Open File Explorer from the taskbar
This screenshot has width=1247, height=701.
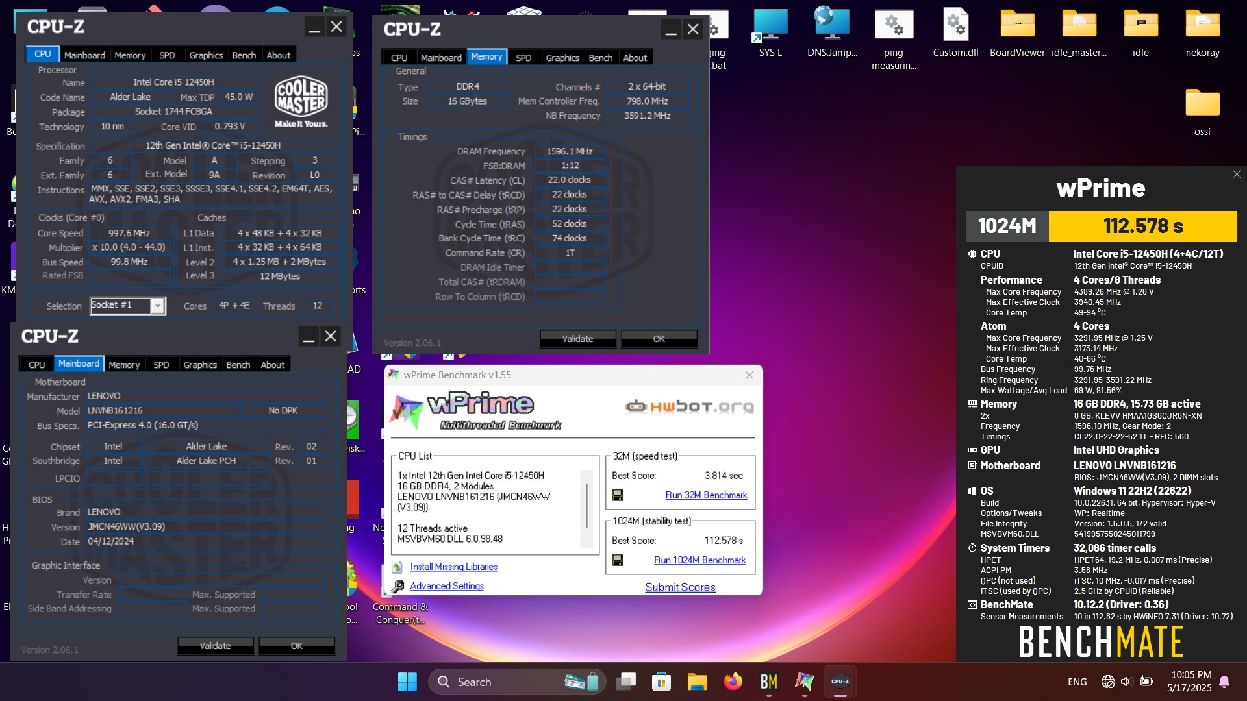pos(697,682)
